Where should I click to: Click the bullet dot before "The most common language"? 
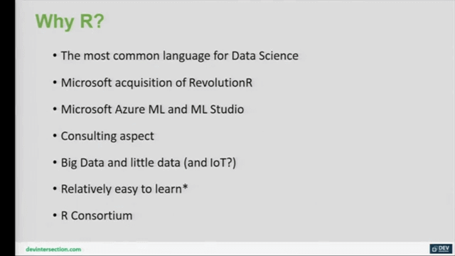coord(55,55)
